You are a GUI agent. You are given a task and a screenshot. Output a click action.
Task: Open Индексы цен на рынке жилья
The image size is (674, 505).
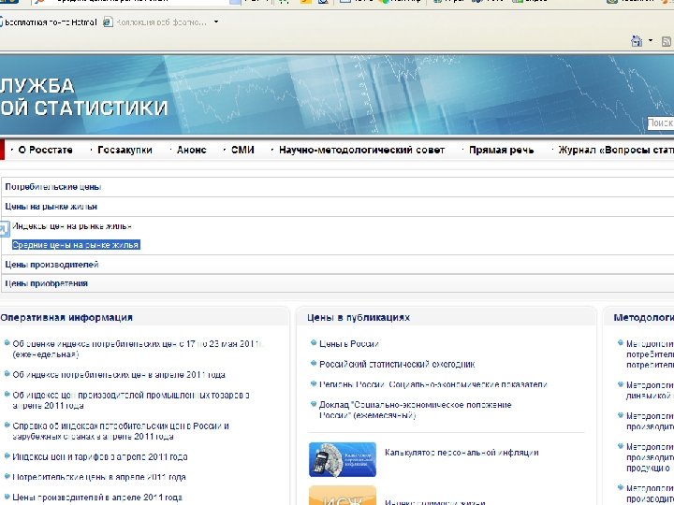pos(72,226)
